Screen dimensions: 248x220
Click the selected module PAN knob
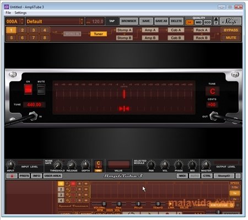(151, 165)
